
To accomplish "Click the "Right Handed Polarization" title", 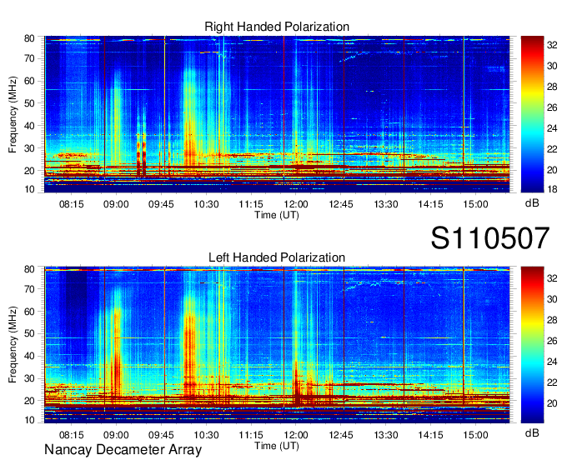I will [x=277, y=27].
